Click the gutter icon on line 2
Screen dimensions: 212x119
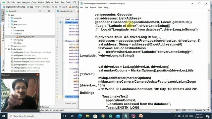tap(61, 22)
